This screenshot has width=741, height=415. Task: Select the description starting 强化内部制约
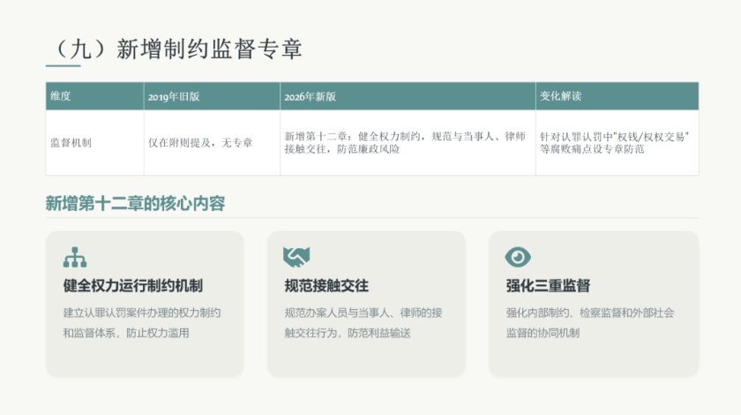pos(590,322)
